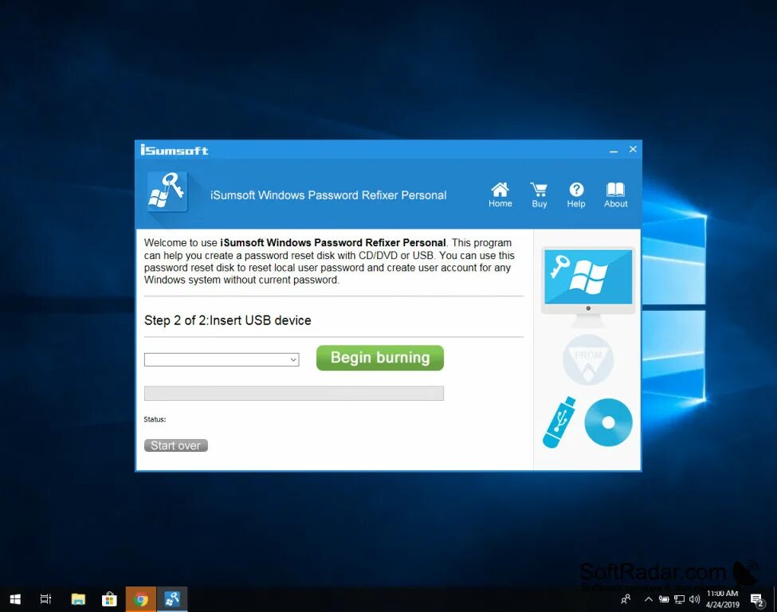The width and height of the screenshot is (777, 612).
Task: Click the network tray icon
Action: coord(680,599)
